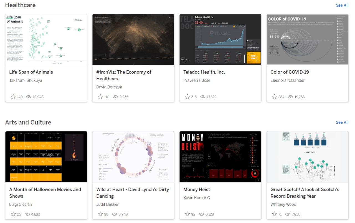Screen dimensions: 355x223
Task: View author Luigi Cicciari's profile
Action: point(21,204)
